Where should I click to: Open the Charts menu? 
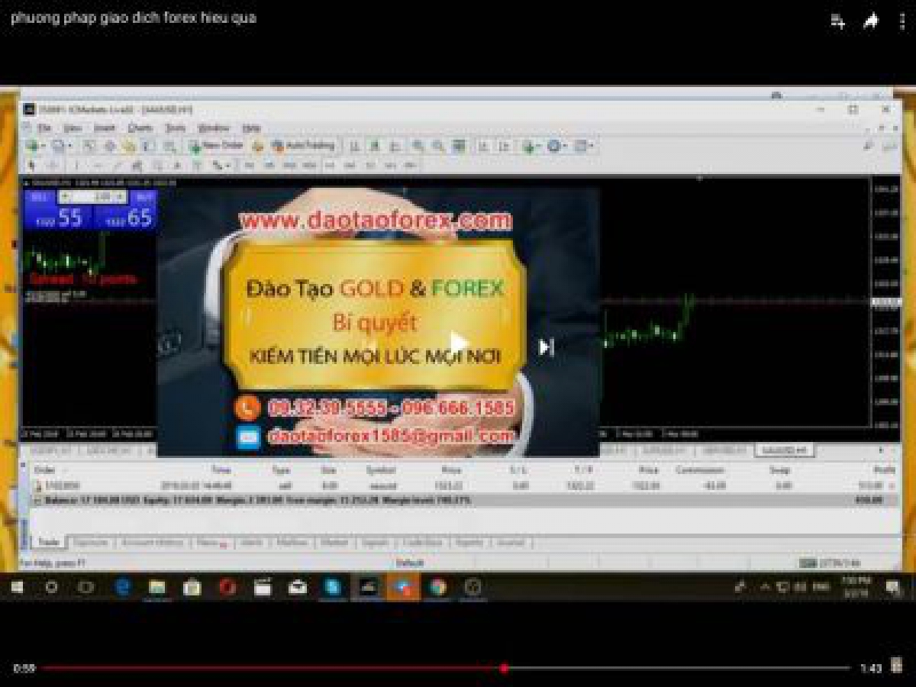pyautogui.click(x=140, y=128)
